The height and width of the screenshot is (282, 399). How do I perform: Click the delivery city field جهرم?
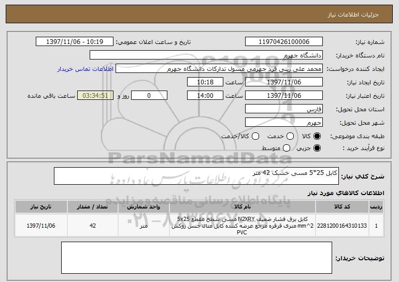pyautogui.click(x=284, y=123)
